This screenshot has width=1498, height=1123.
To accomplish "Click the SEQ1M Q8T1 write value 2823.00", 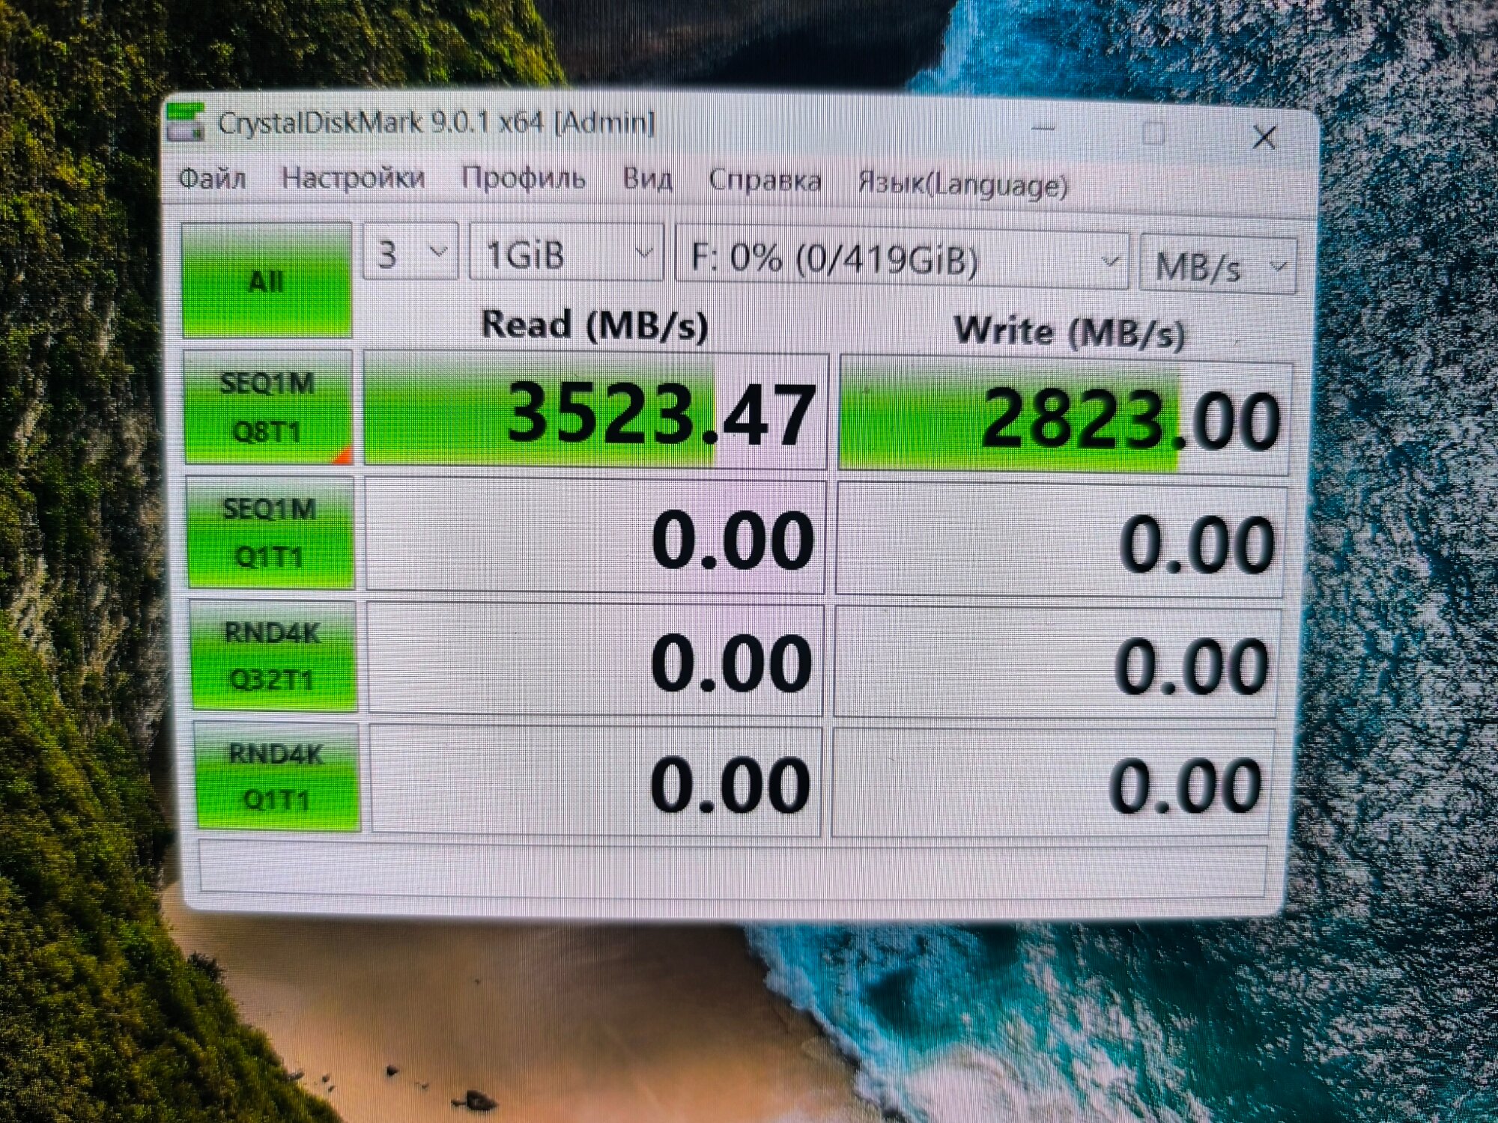I will (1065, 416).
